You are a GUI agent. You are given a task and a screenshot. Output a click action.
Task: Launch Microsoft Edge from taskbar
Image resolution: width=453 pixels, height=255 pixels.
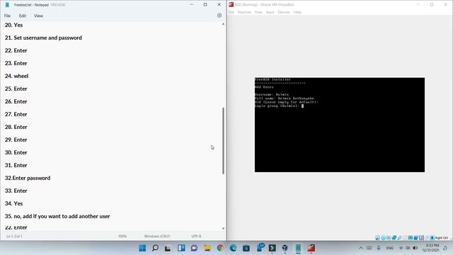coord(233,248)
